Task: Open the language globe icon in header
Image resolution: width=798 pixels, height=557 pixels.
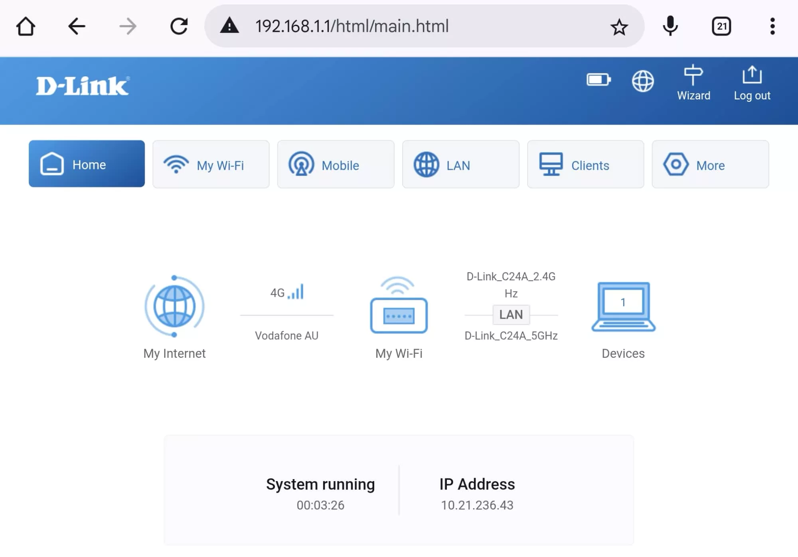Action: pos(642,81)
